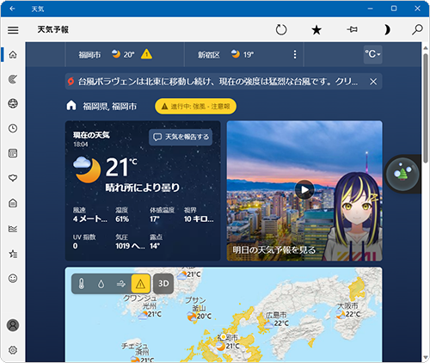Open the hamburger navigation menu

[13, 30]
